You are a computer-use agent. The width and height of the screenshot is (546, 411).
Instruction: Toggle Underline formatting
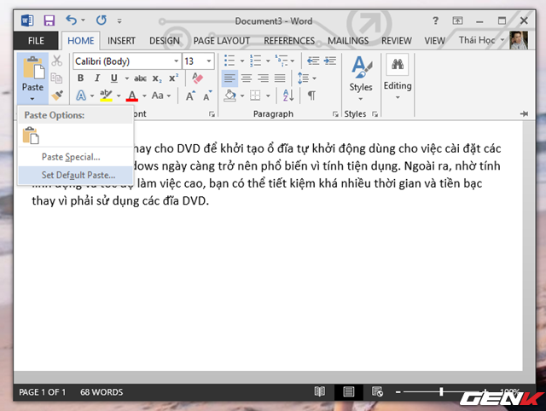point(113,78)
